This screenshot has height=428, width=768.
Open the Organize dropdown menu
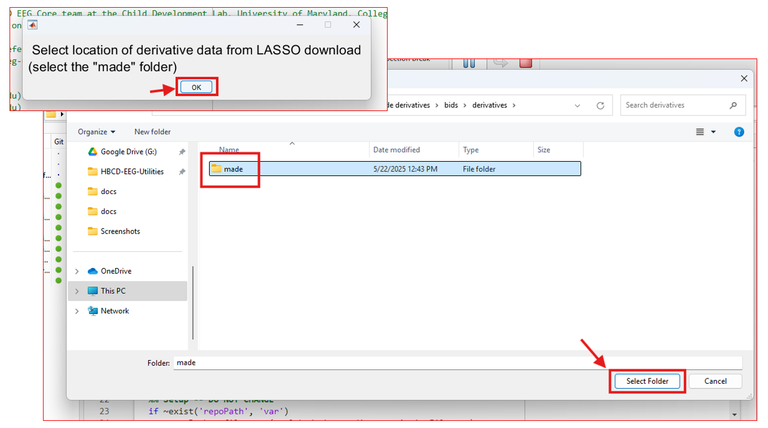click(x=96, y=132)
